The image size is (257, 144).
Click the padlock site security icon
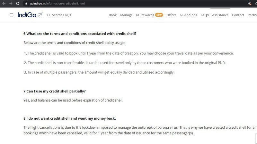(x=26, y=4)
